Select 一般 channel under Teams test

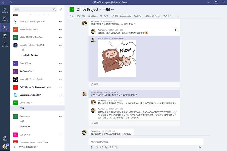point(22,121)
